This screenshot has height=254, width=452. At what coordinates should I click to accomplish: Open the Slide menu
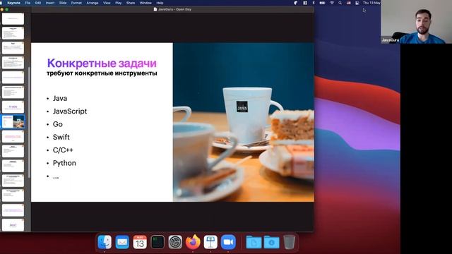tap(63, 3)
